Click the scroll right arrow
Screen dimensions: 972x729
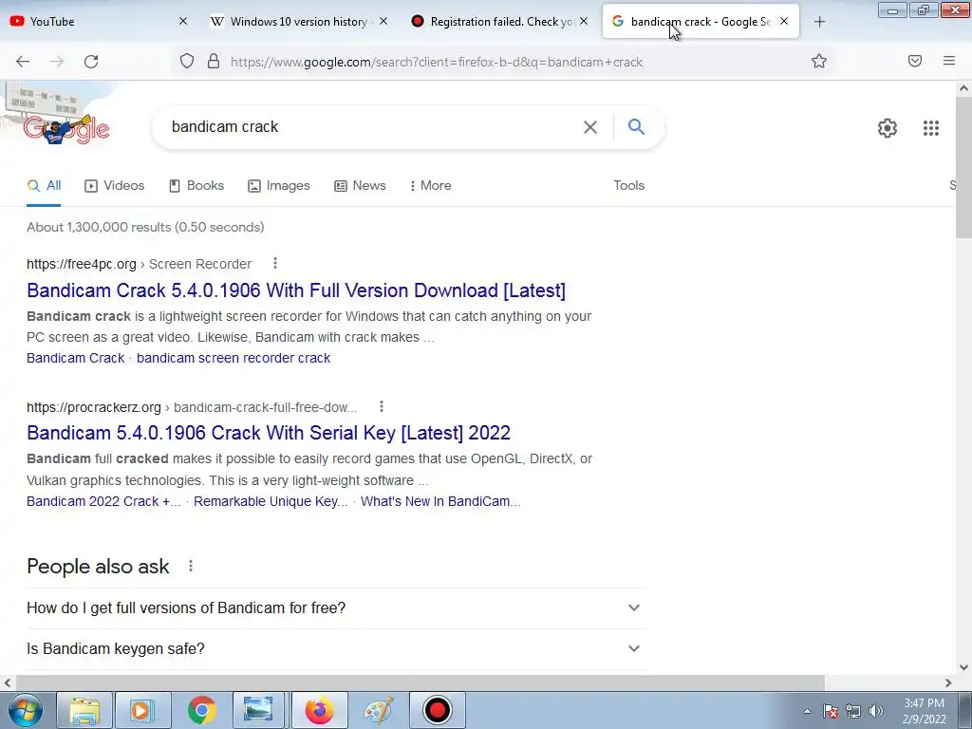click(948, 682)
